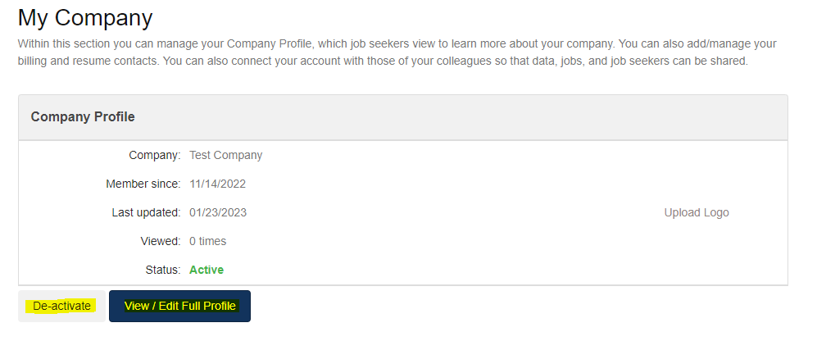Screen dimensions: 817x341
Task: Click the 11/14/2022 member since date
Action: point(217,184)
